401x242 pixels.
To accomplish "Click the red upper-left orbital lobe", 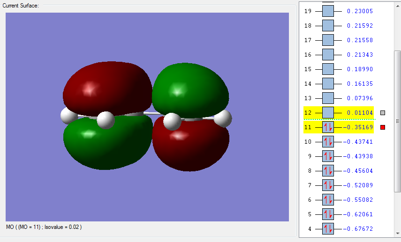I will coord(107,87).
